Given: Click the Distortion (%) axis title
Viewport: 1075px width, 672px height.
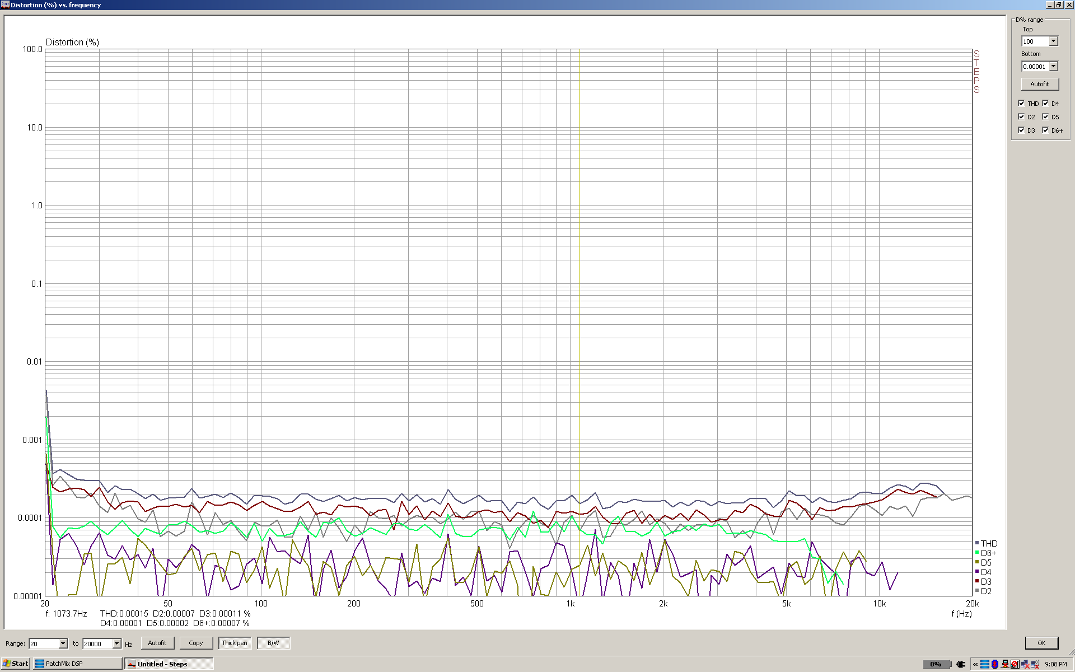Looking at the screenshot, I should coord(72,42).
